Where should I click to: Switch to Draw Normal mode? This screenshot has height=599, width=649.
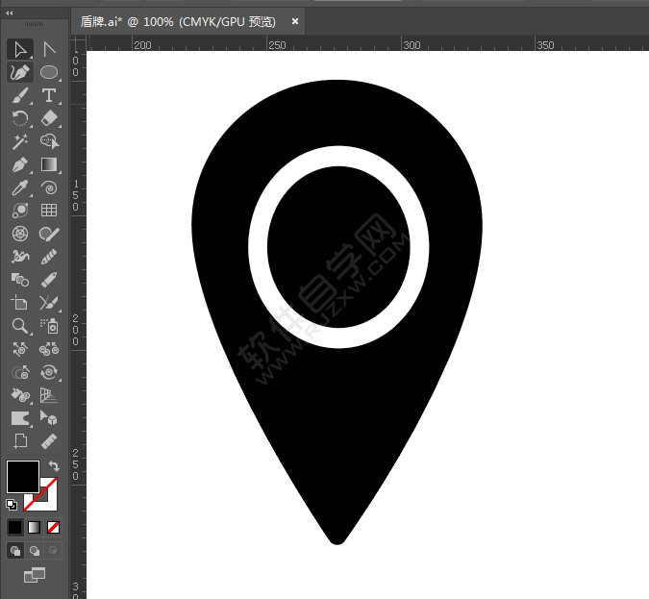pos(15,551)
